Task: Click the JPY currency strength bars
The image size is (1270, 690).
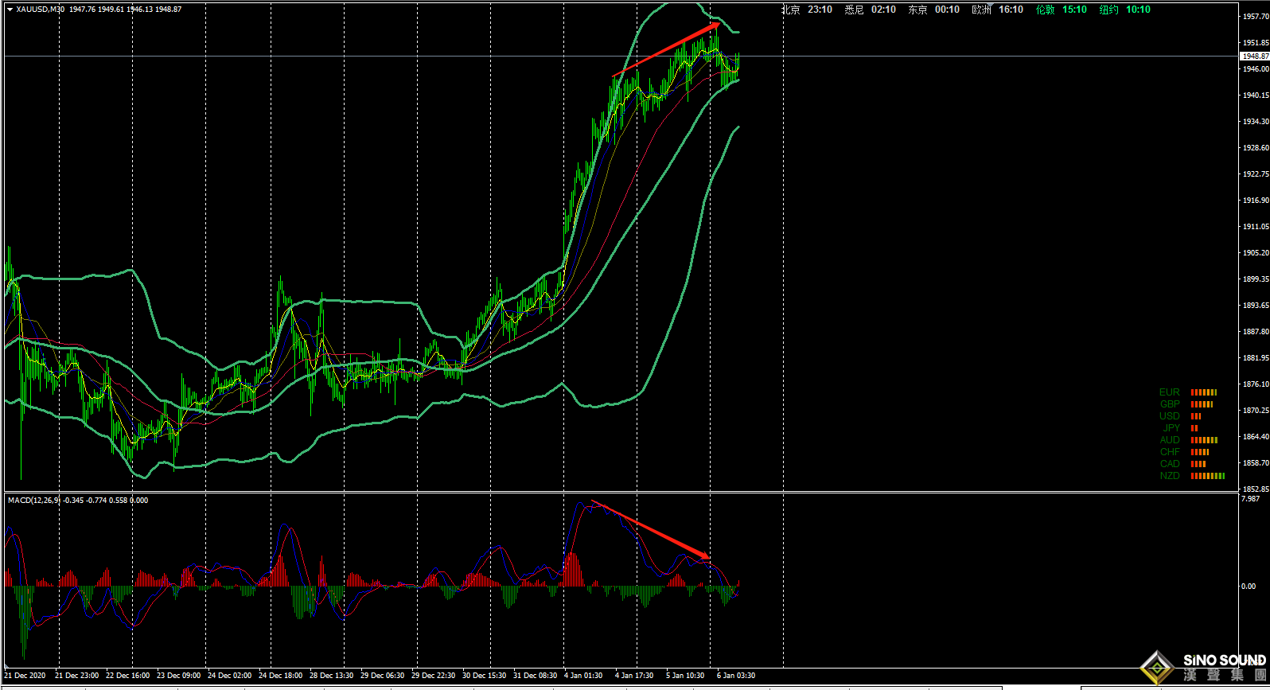Action: pyautogui.click(x=1194, y=428)
